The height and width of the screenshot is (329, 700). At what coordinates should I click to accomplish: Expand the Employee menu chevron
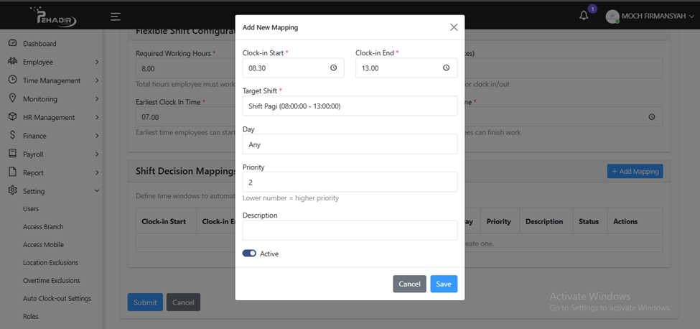pyautogui.click(x=97, y=62)
